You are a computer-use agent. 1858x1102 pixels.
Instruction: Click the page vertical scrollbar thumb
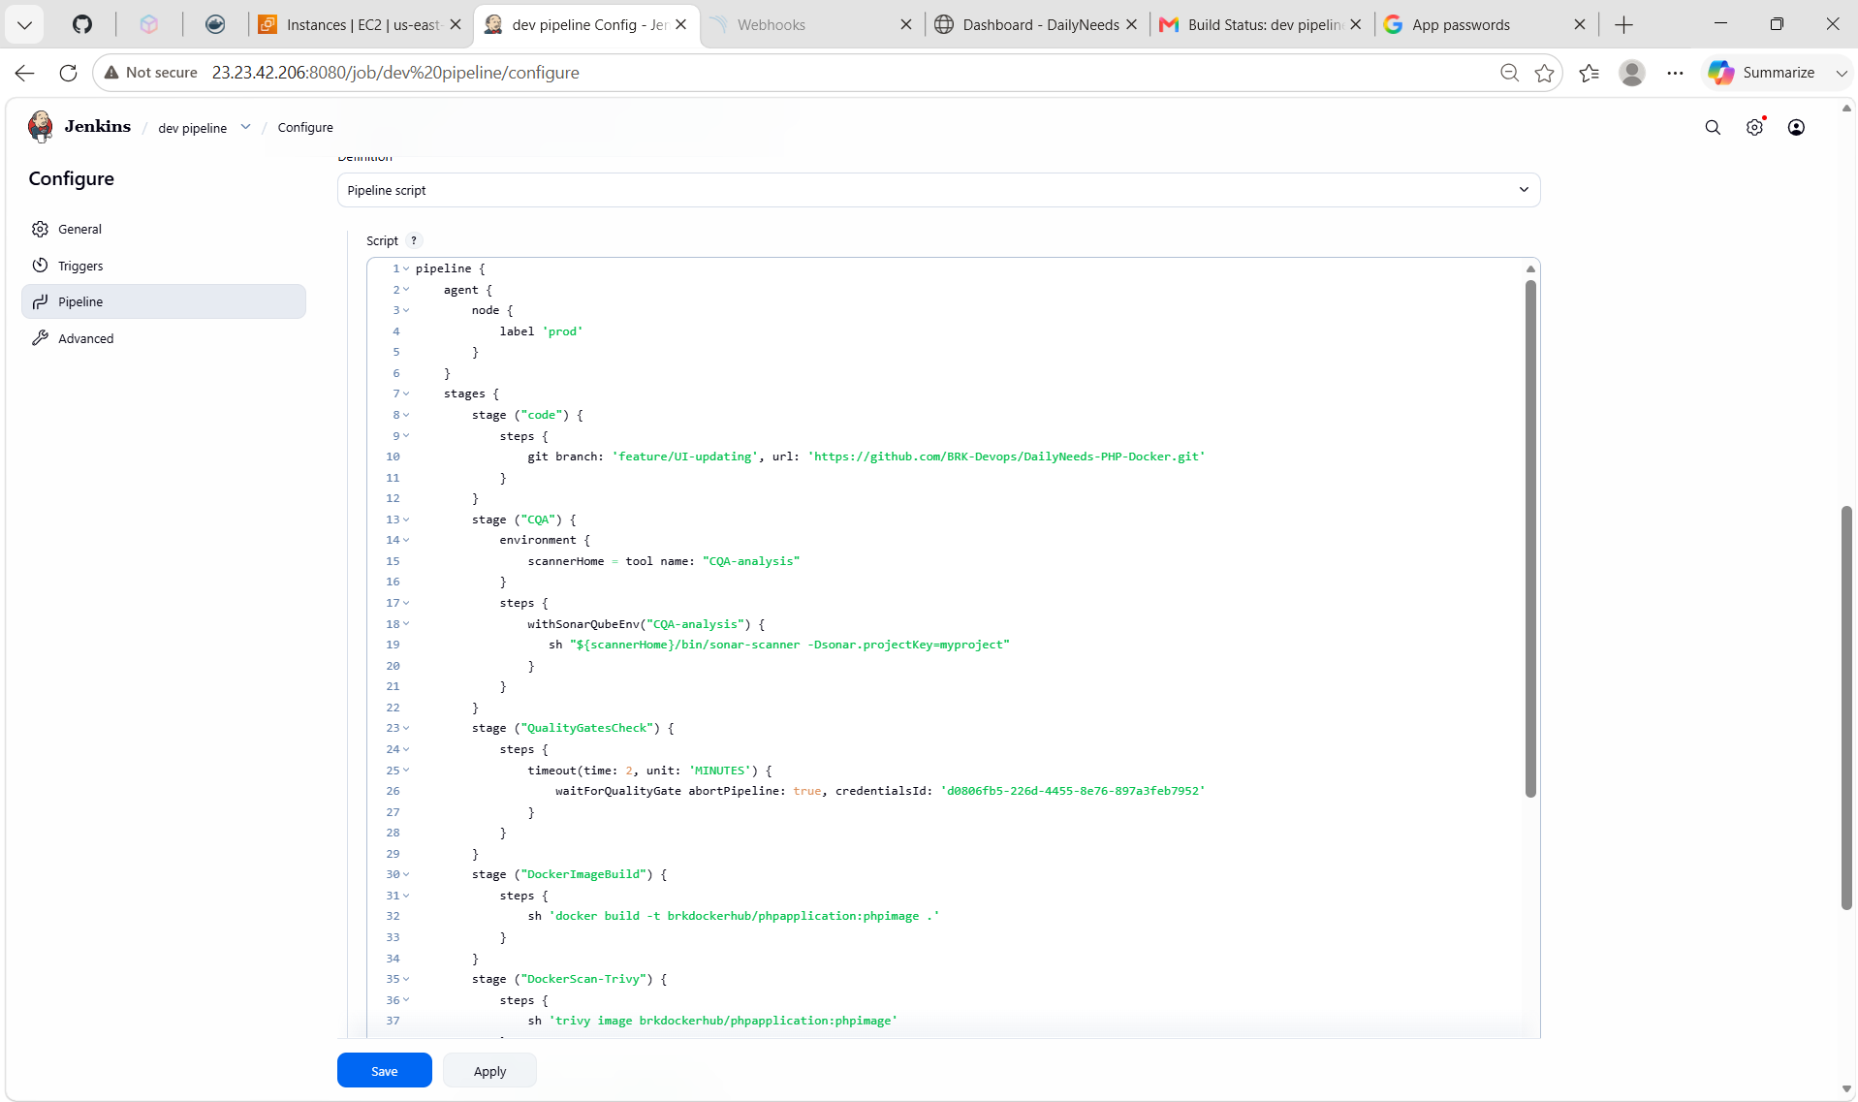[x=1846, y=708]
